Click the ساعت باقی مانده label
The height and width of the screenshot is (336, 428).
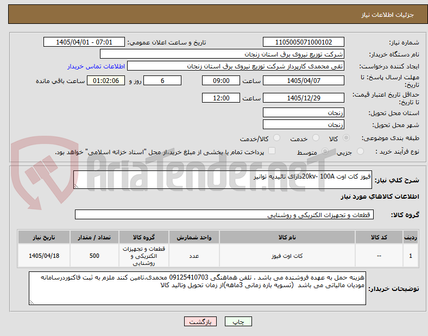pyautogui.click(x=60, y=81)
